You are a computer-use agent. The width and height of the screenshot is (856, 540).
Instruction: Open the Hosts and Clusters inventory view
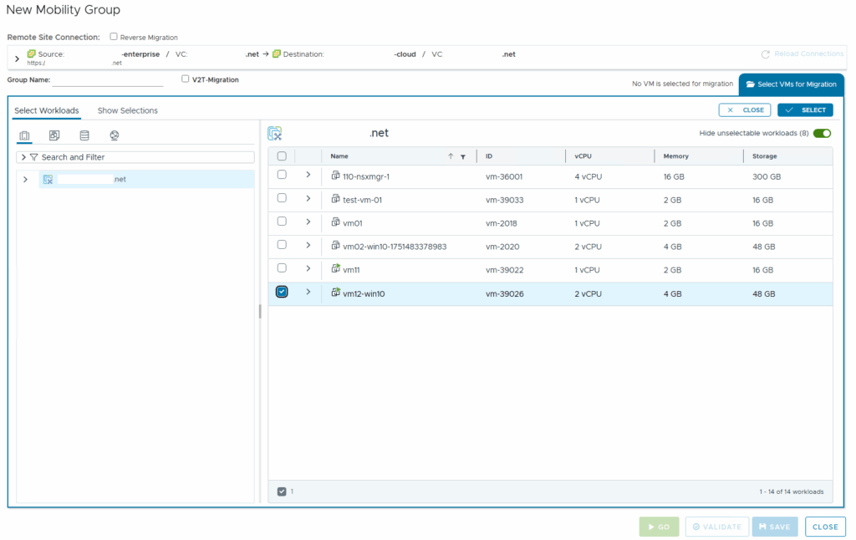pos(24,135)
